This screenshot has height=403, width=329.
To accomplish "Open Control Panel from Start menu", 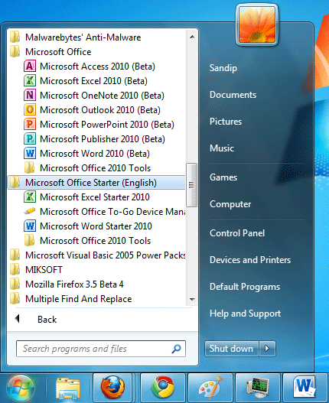I will [237, 233].
